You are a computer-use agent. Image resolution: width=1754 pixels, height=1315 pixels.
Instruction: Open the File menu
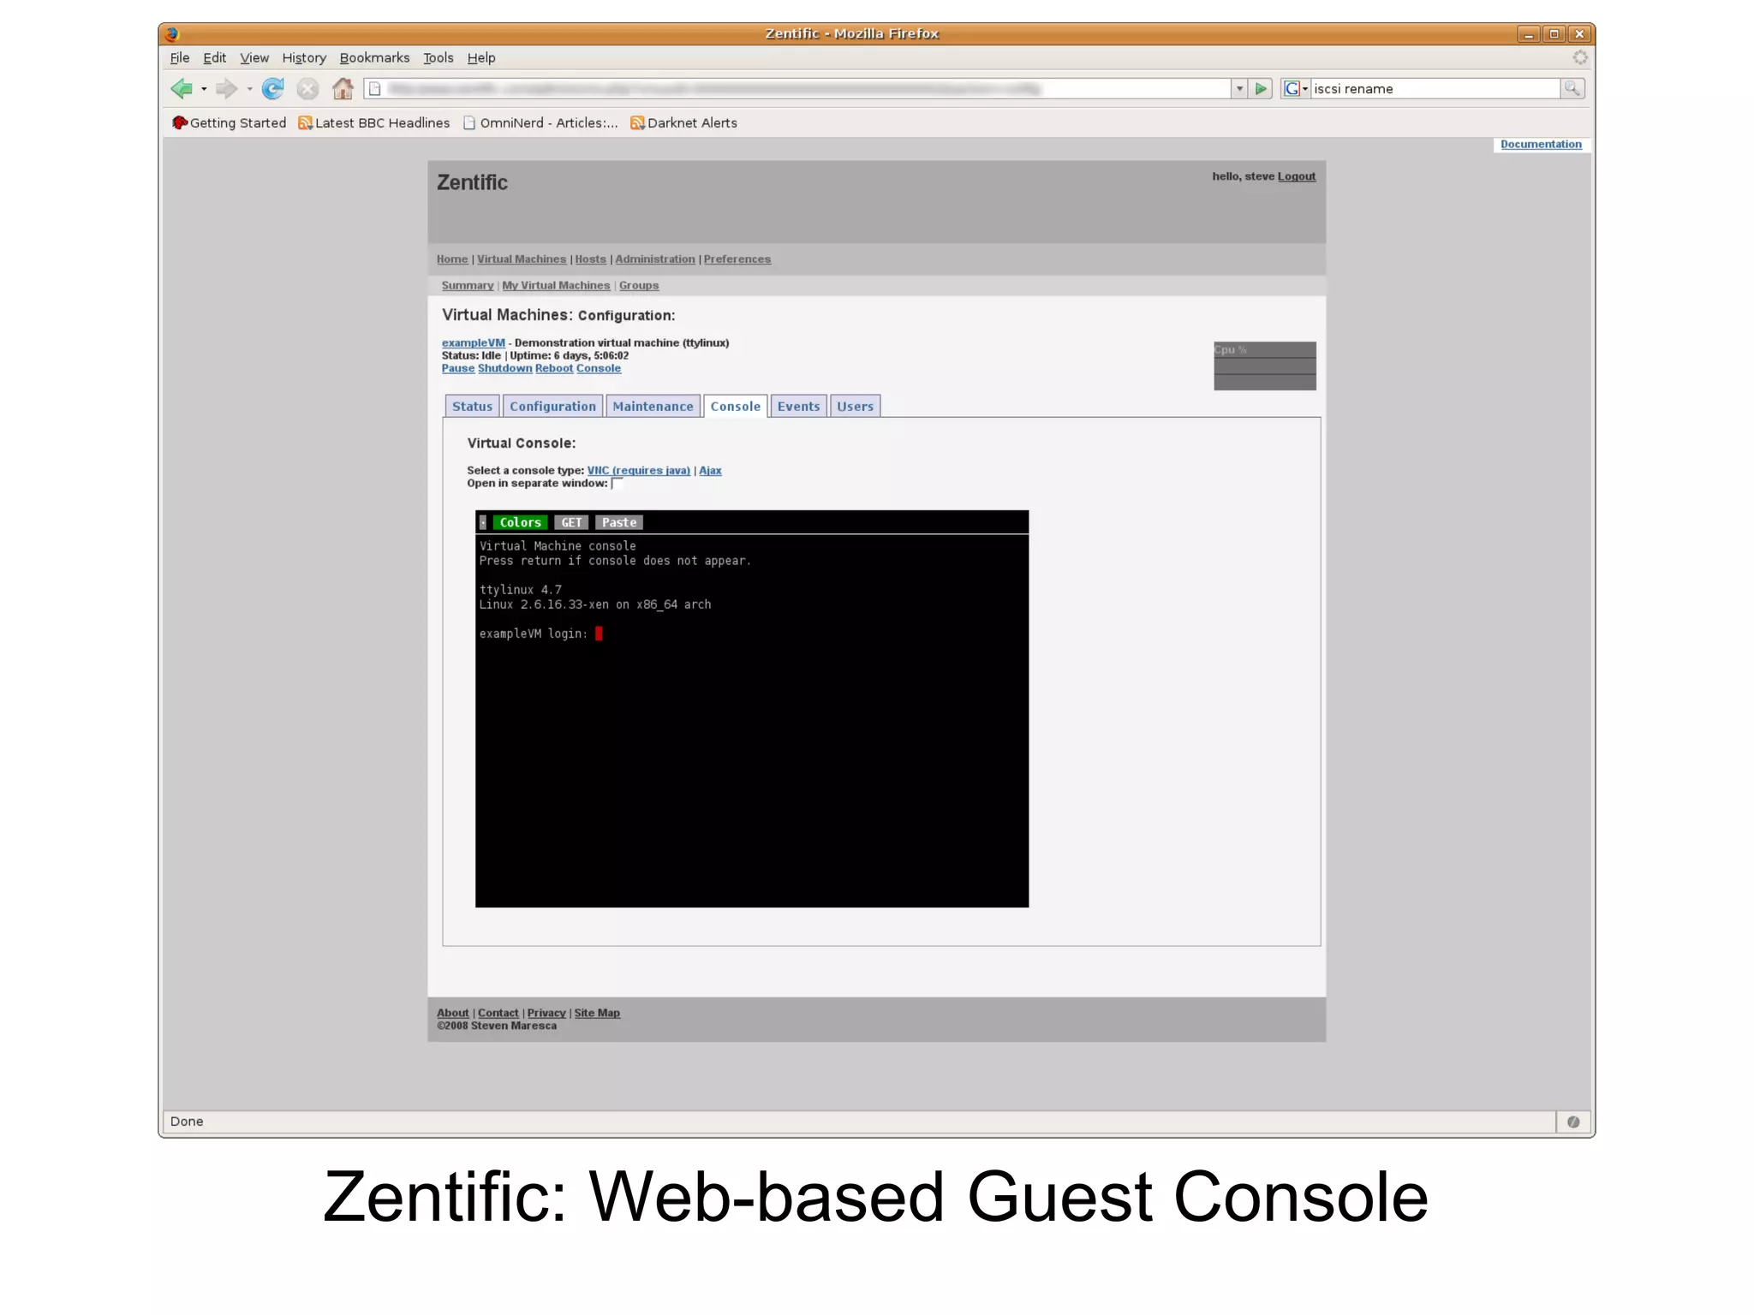coord(180,57)
